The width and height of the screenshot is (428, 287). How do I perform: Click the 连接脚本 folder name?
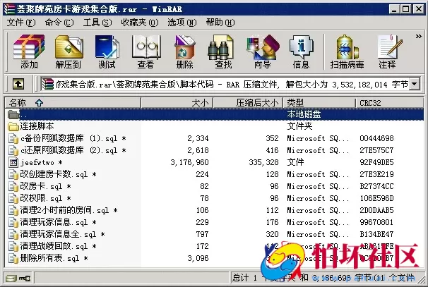37,126
